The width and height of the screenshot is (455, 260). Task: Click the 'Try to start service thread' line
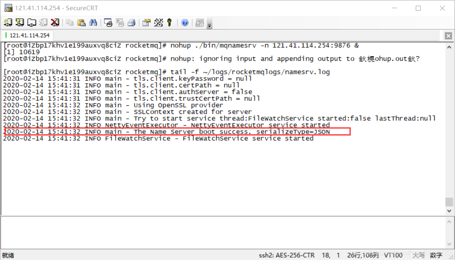pyautogui.click(x=220, y=118)
